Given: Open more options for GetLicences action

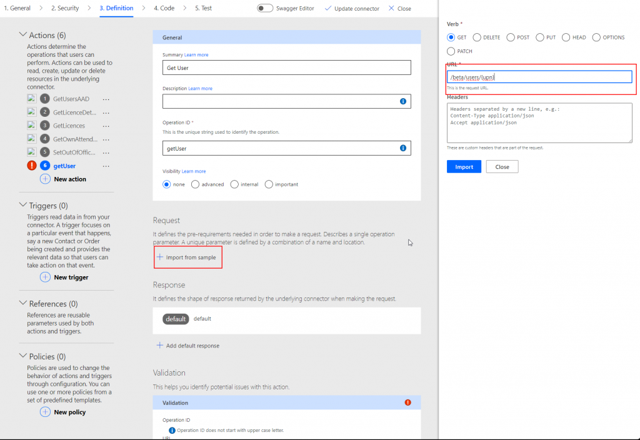Looking at the screenshot, I should (x=106, y=126).
